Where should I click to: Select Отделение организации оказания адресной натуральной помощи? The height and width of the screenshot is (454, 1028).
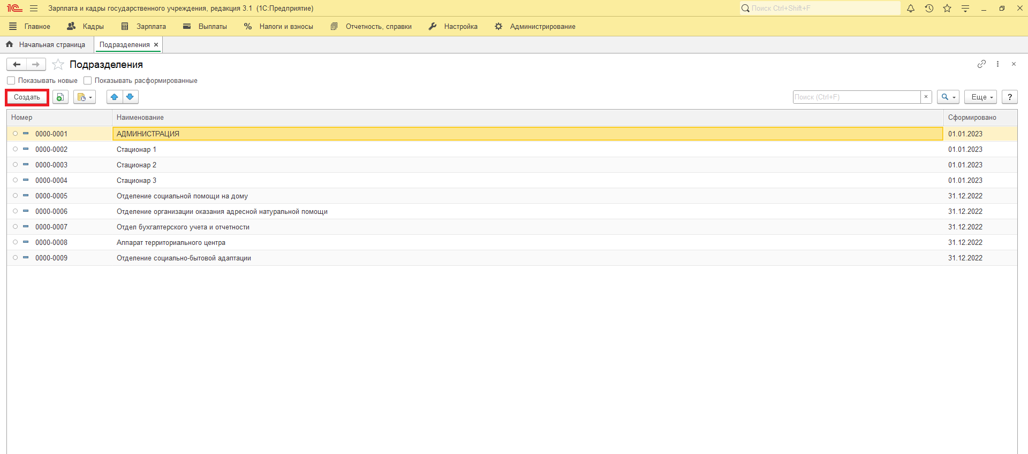512,211
